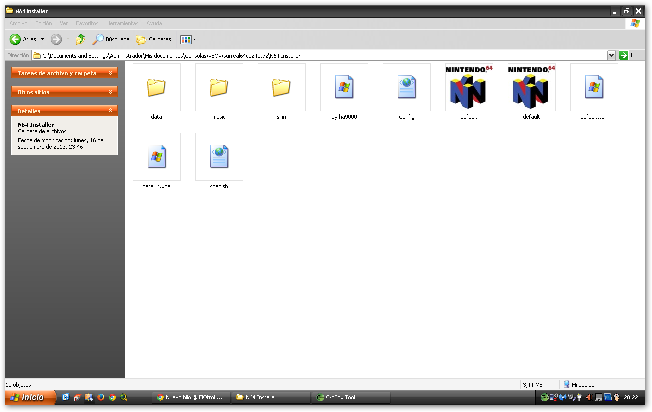Open the data folder
This screenshot has width=652, height=412.
[156, 88]
